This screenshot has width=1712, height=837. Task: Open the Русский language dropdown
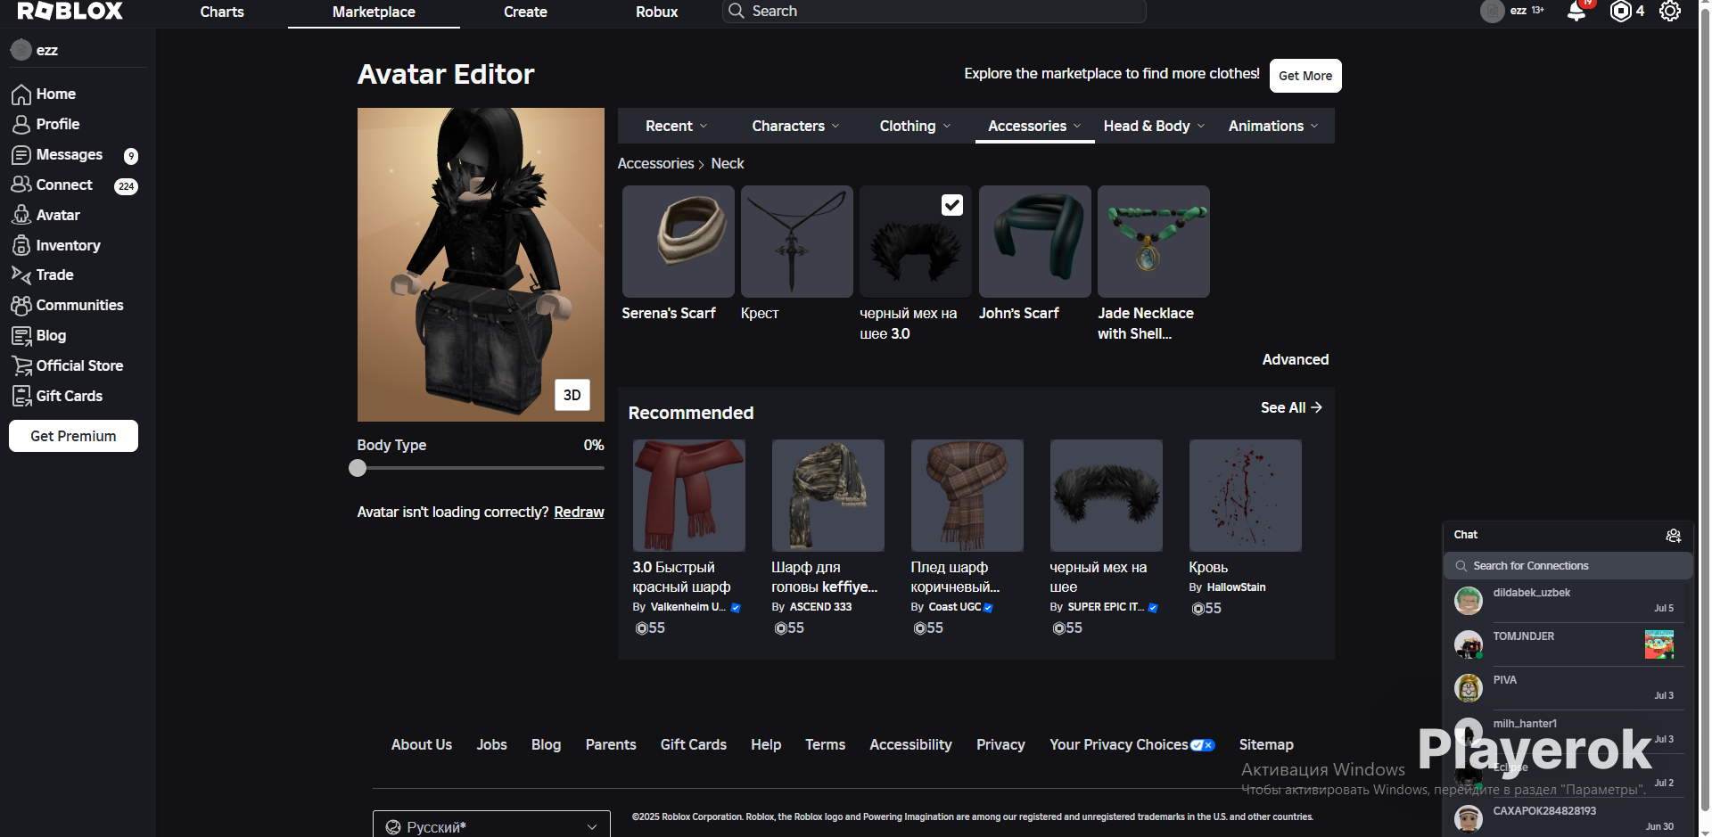pos(491,826)
